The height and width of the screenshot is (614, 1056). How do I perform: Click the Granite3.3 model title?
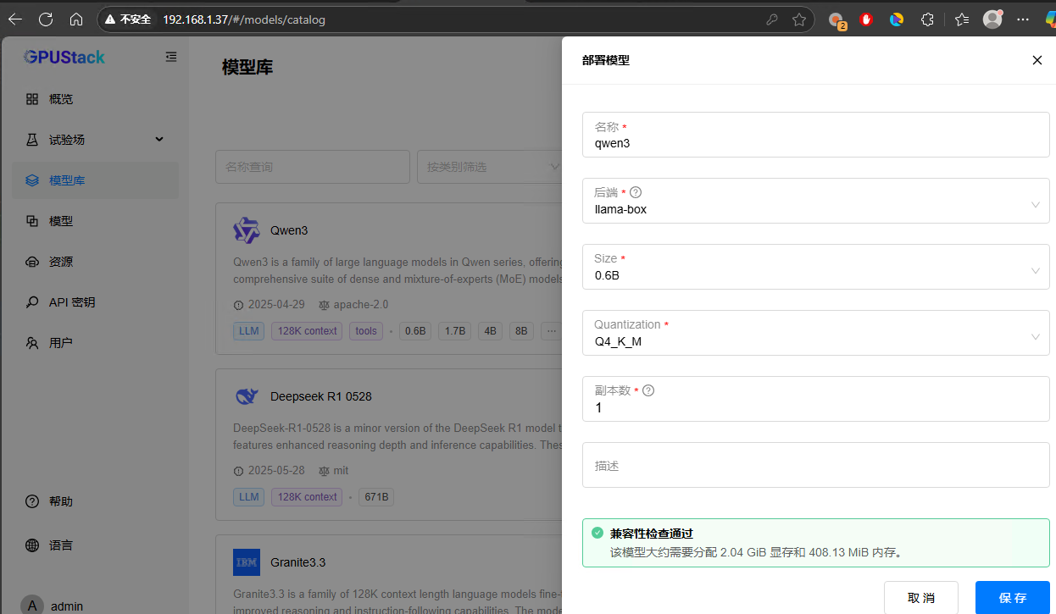point(298,562)
